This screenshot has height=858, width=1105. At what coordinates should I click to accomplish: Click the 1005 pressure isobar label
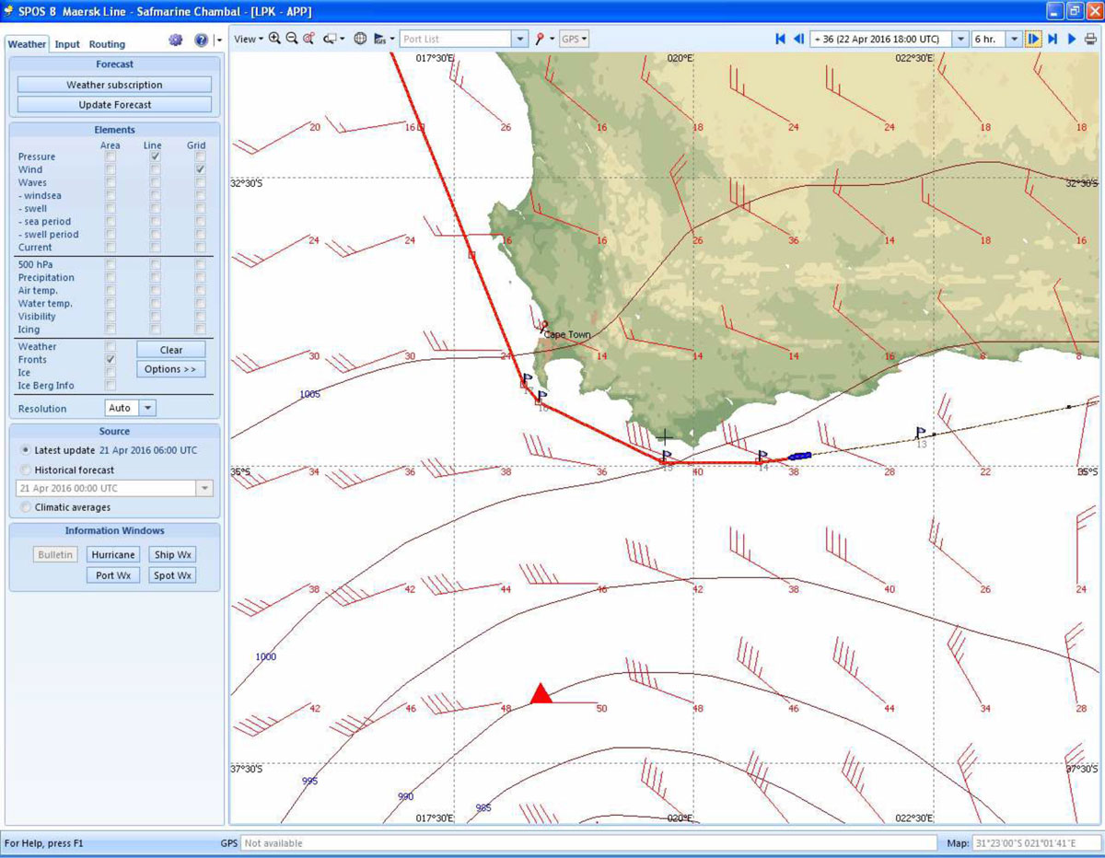pyautogui.click(x=310, y=394)
